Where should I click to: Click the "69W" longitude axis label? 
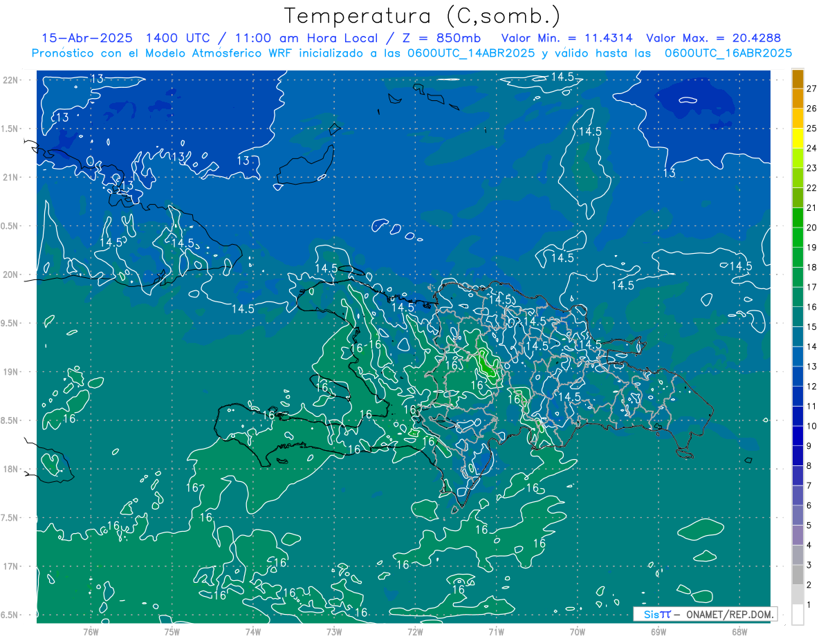[658, 631]
